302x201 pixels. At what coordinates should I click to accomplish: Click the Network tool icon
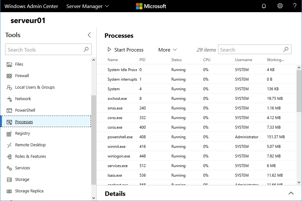9,99
